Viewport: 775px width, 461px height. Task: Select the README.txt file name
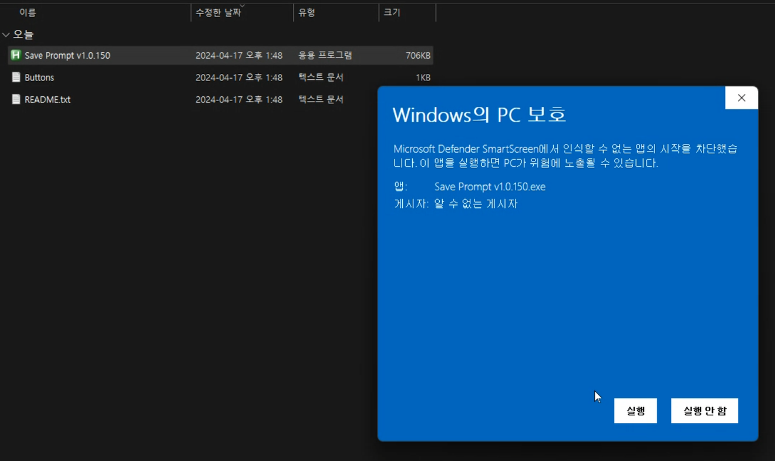click(x=48, y=100)
